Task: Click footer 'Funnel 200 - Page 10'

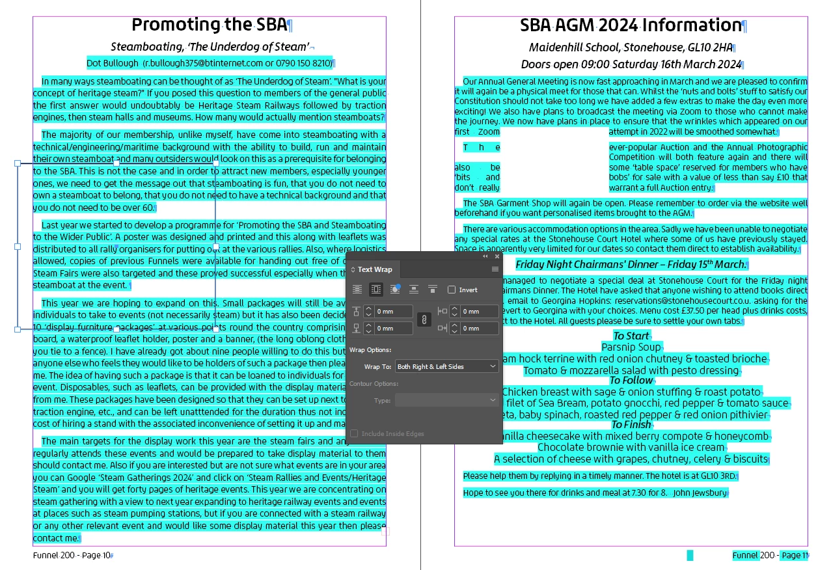Action: point(72,556)
